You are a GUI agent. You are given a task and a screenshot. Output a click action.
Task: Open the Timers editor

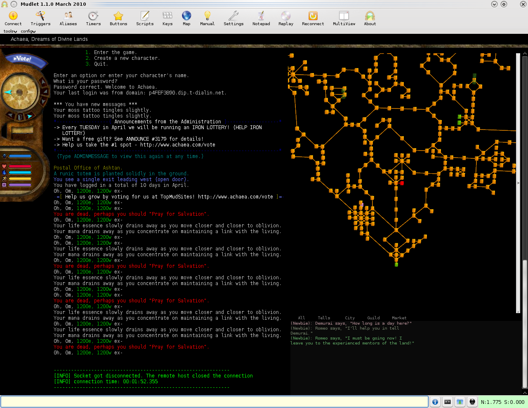click(x=93, y=18)
